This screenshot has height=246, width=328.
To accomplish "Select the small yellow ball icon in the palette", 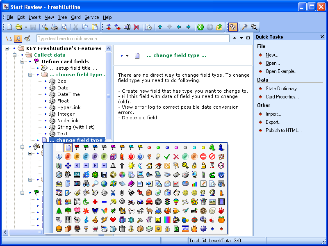I will (203, 148).
